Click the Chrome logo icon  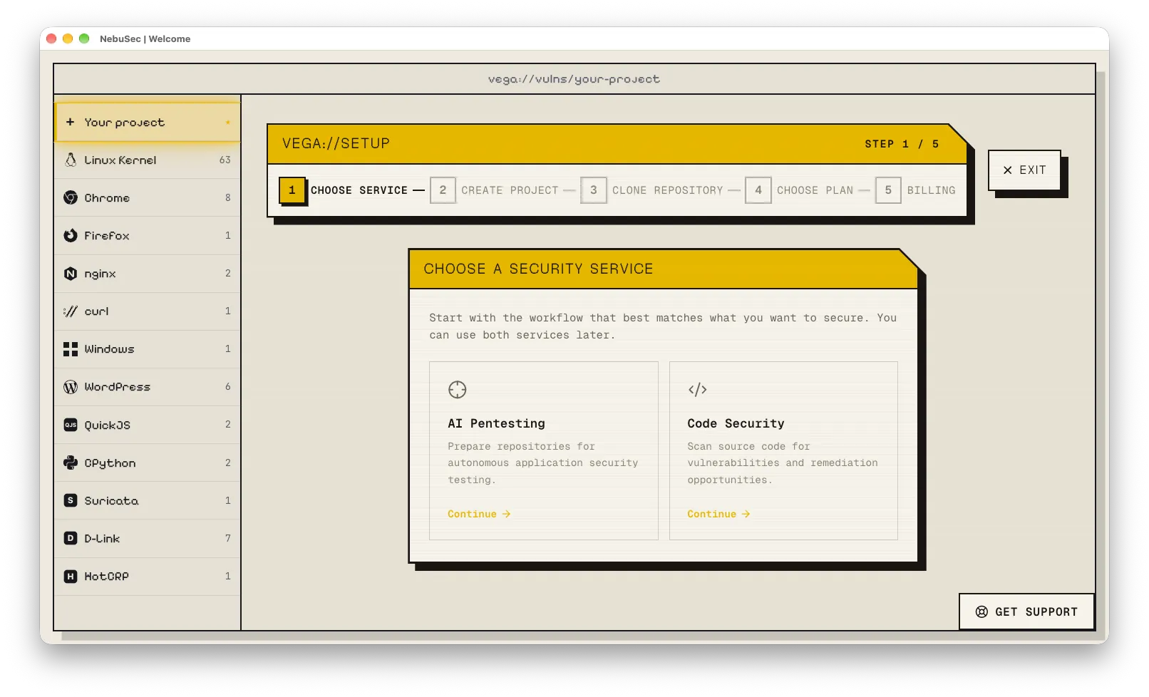point(71,197)
